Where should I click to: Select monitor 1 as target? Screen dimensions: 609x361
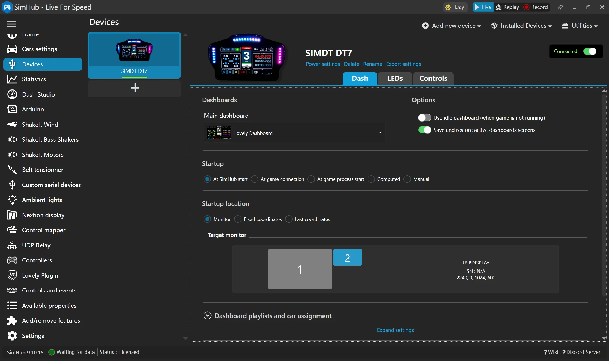300,269
